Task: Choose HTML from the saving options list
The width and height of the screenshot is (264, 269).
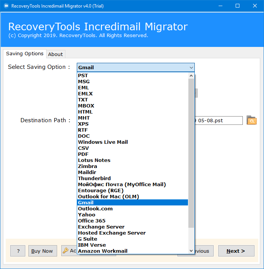Action: tap(133, 112)
